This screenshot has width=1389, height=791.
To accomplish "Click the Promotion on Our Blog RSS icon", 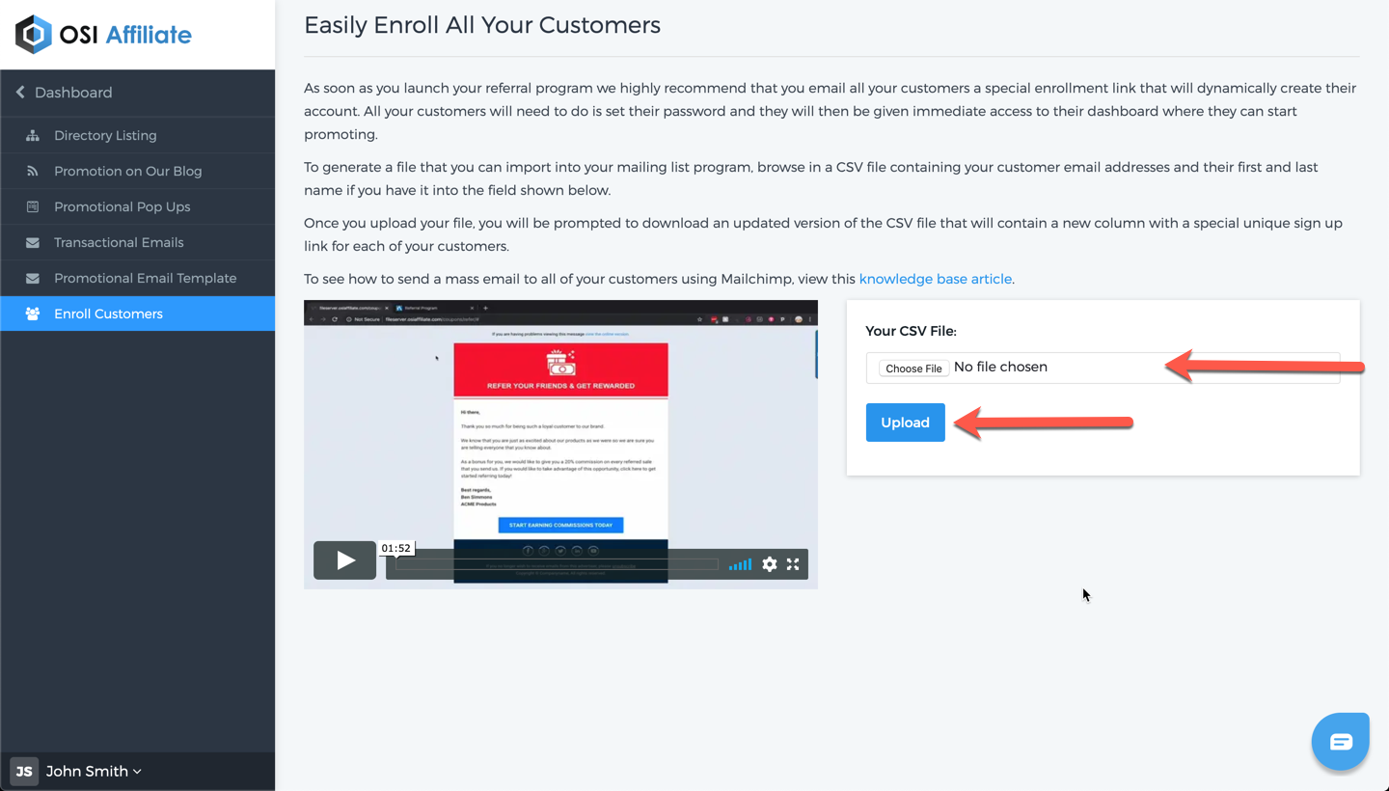I will [33, 172].
